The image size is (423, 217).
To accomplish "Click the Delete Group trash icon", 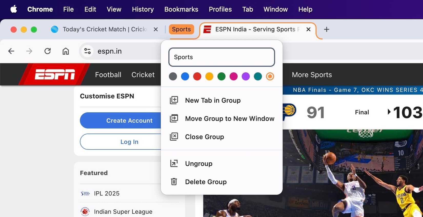I will click(174, 182).
